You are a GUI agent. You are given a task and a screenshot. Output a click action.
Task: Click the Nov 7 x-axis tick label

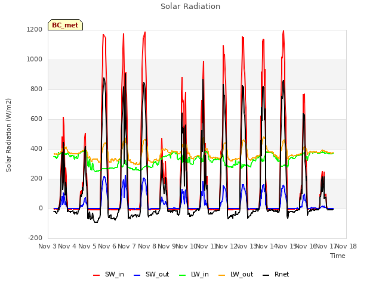pyautogui.click(x=127, y=246)
